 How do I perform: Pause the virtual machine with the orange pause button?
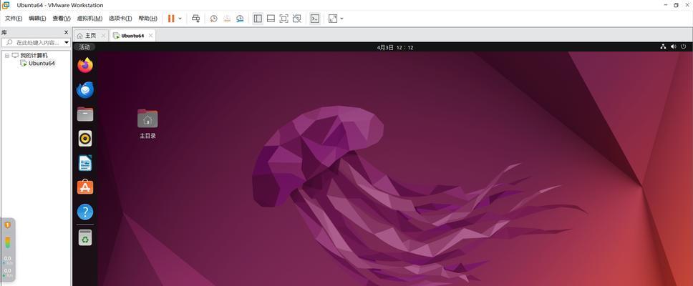click(x=171, y=19)
